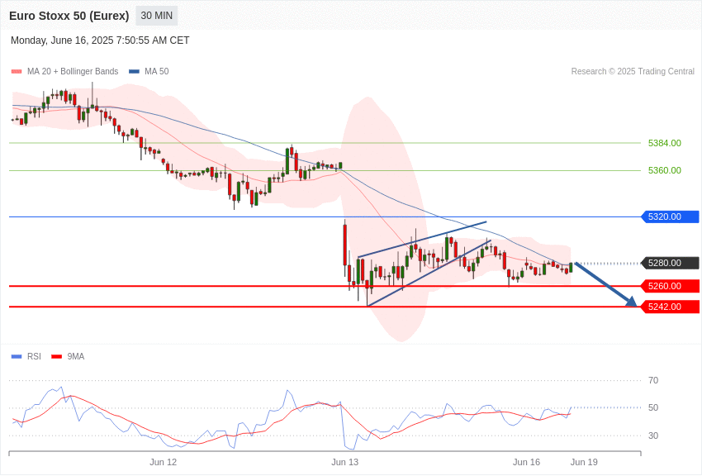The image size is (702, 476).
Task: Click the RSI legend label
Action: point(34,356)
